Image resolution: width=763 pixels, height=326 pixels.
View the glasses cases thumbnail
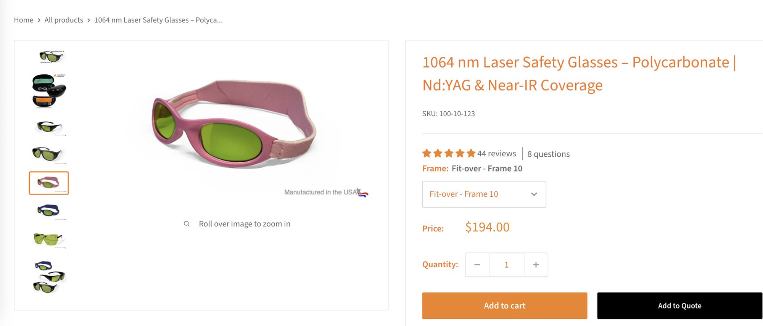coord(49,91)
